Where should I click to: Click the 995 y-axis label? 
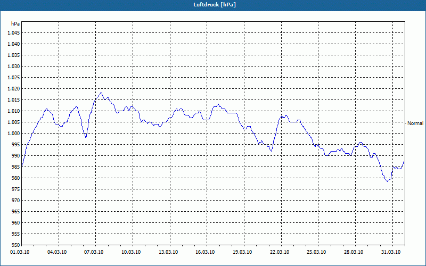tap(16, 145)
